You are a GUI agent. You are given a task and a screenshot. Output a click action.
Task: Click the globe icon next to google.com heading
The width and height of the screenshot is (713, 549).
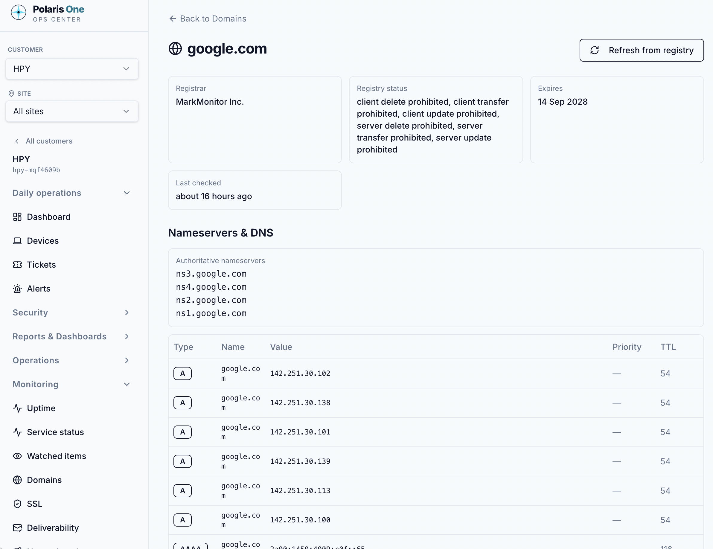(175, 49)
